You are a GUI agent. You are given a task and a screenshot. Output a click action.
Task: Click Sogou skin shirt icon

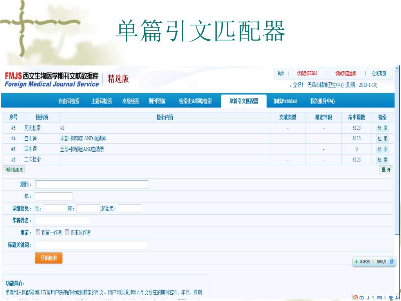[391, 298]
